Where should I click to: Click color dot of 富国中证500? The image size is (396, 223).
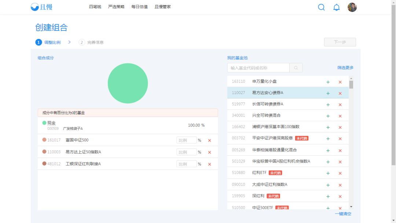tap(44, 140)
